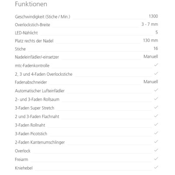This screenshot has width=175, height=175.
Task: Click the 3-Faden Picotstich checkmark
Action: [156, 133]
